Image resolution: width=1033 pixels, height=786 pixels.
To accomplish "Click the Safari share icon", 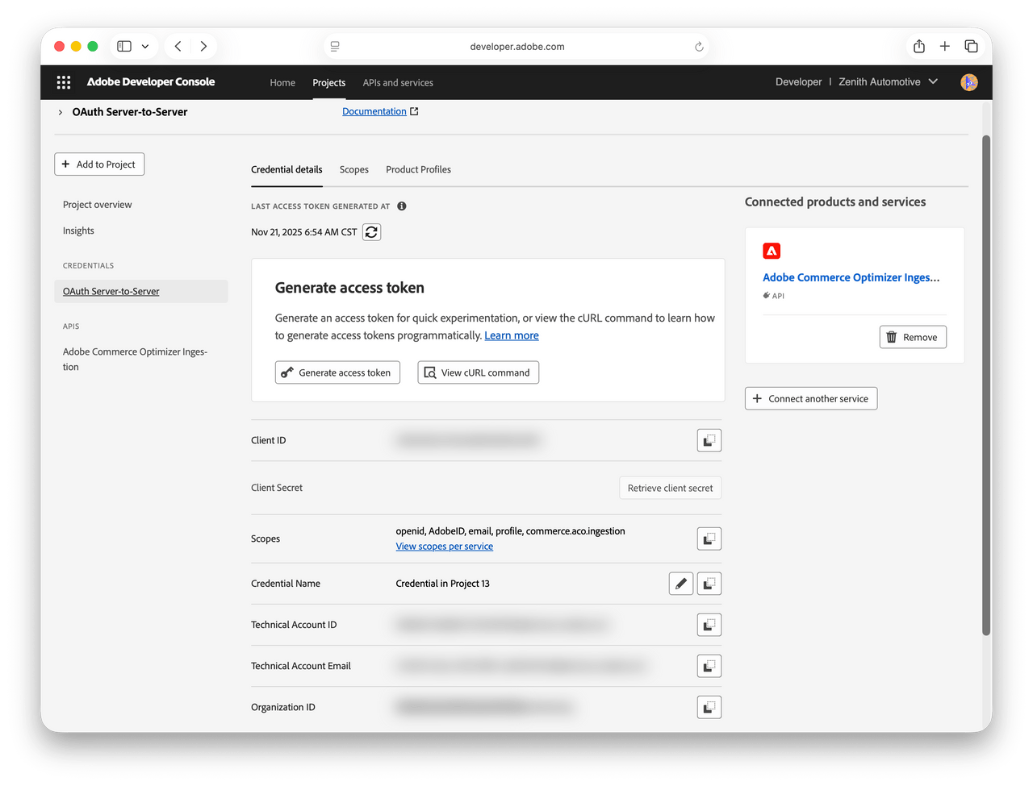I will [918, 46].
